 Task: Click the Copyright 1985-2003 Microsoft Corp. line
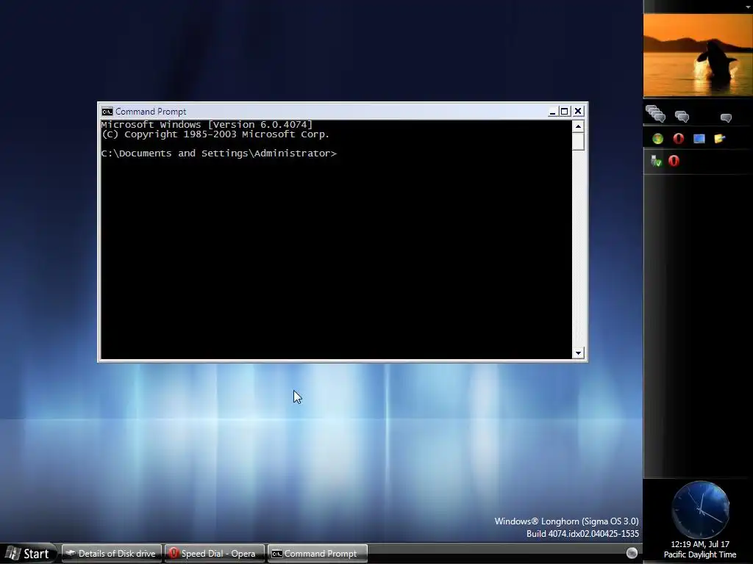tap(215, 134)
